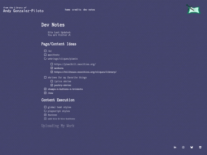
Task: Go to the home nav link
Action: pos(67,10)
